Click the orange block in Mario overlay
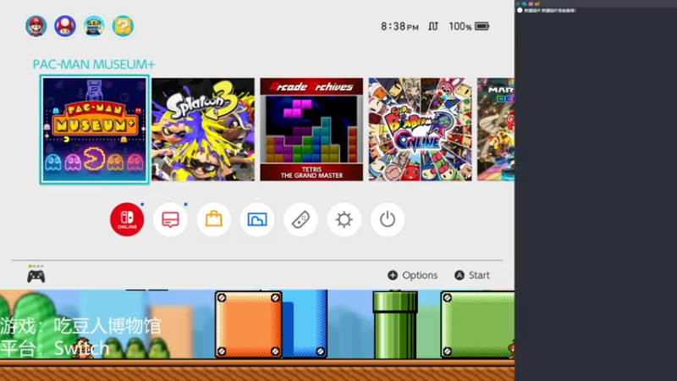The width and height of the screenshot is (677, 381). 248,324
